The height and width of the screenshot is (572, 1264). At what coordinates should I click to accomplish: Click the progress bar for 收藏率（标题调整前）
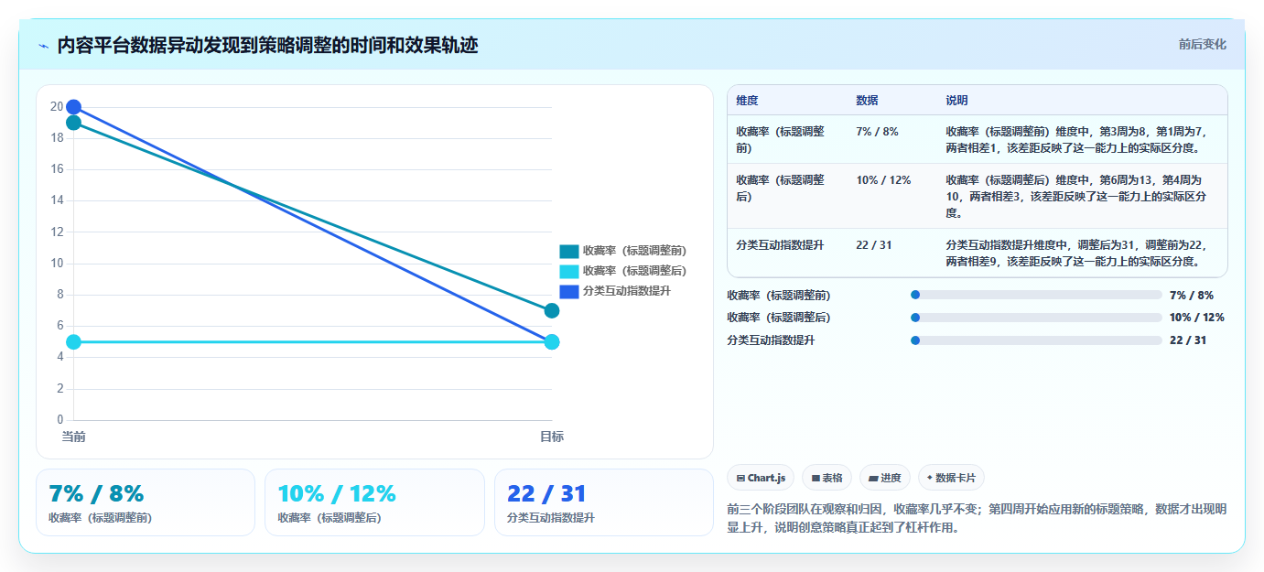[1036, 295]
